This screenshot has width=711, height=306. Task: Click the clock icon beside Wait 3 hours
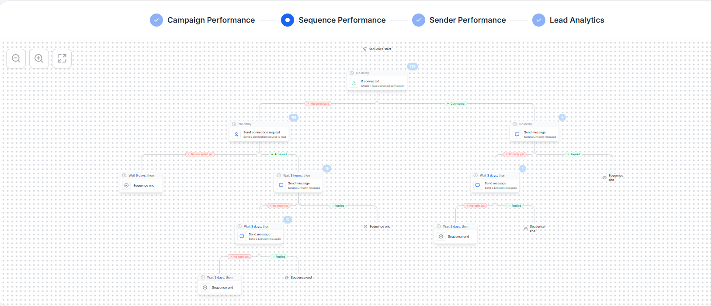279,175
